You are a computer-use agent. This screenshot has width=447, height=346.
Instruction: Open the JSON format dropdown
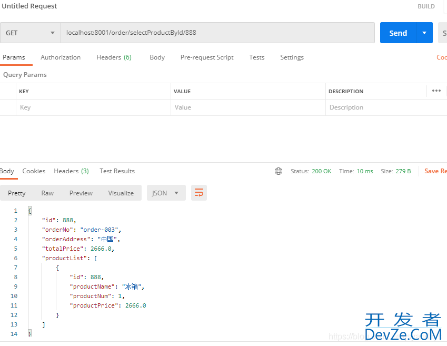[x=166, y=193]
